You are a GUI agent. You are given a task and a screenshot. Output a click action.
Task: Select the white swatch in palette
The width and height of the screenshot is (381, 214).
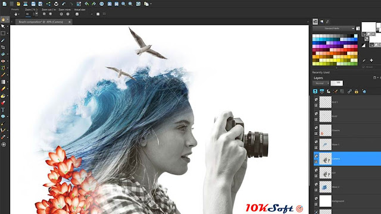point(314,36)
